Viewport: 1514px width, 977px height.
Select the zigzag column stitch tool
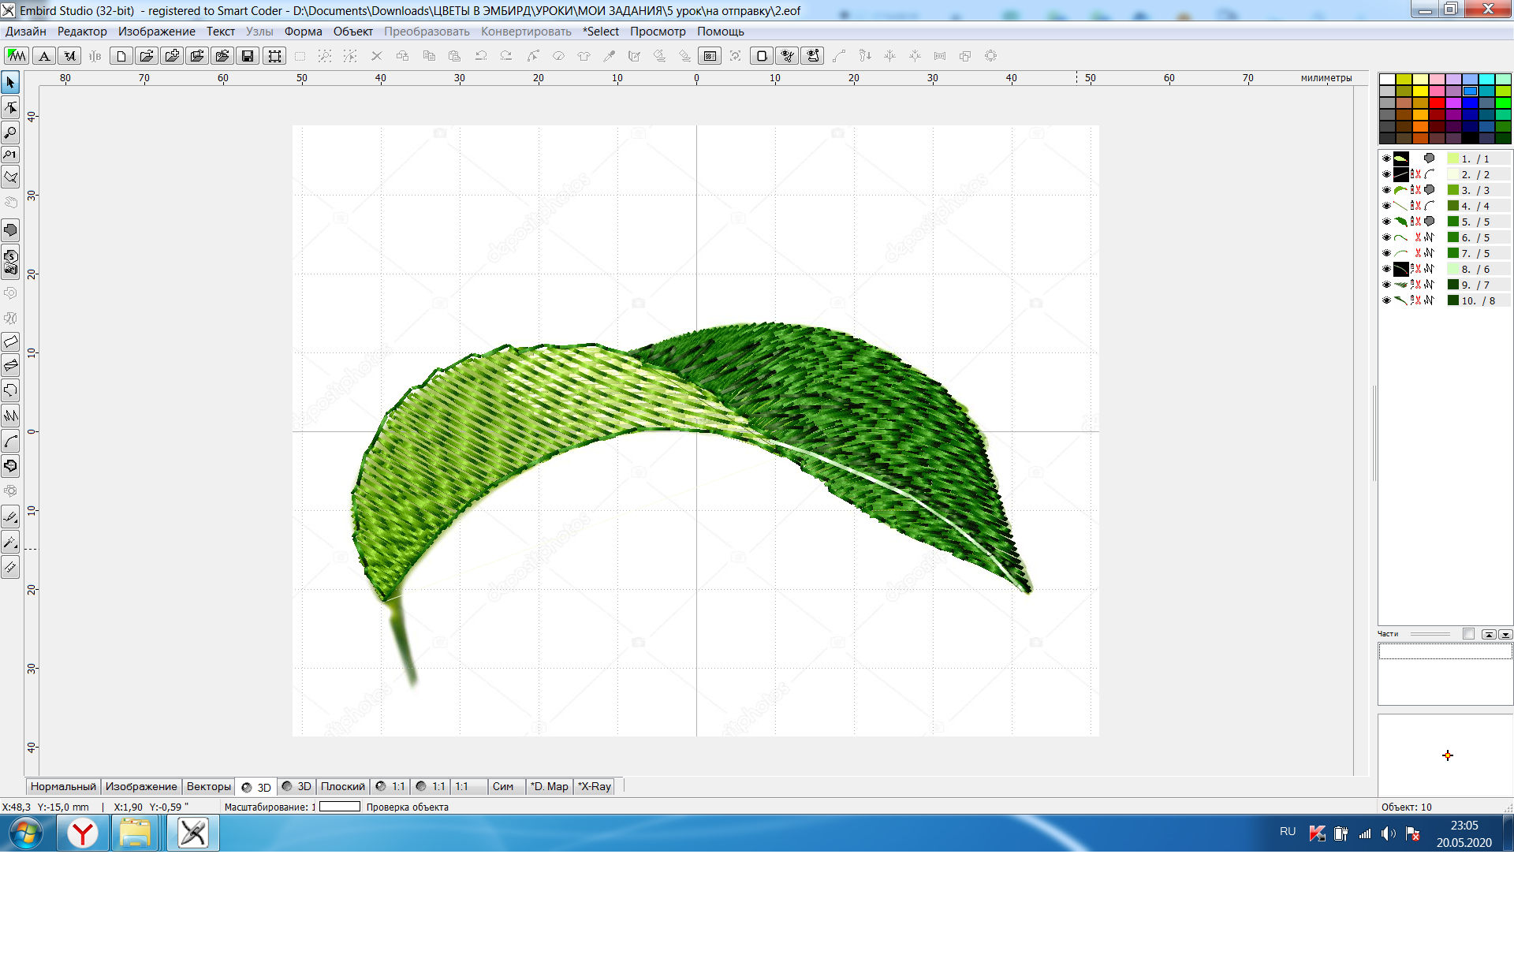pyautogui.click(x=10, y=416)
